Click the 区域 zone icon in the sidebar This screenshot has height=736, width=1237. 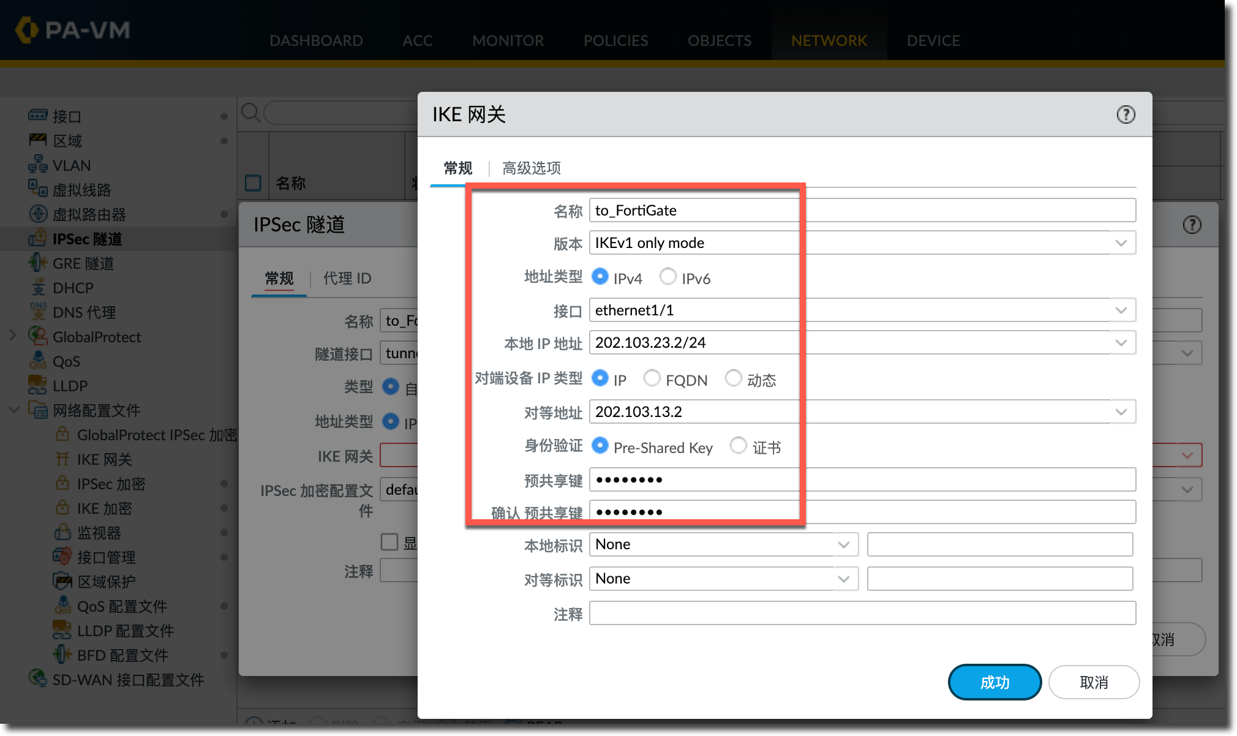tap(37, 140)
